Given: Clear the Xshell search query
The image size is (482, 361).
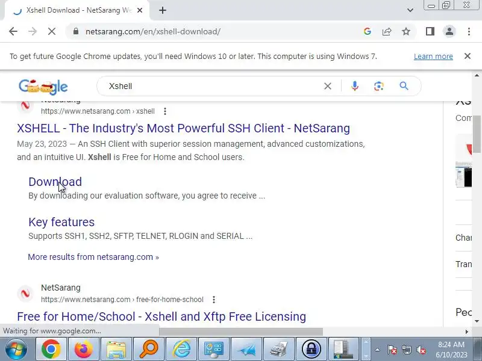Looking at the screenshot, I should pos(328,86).
